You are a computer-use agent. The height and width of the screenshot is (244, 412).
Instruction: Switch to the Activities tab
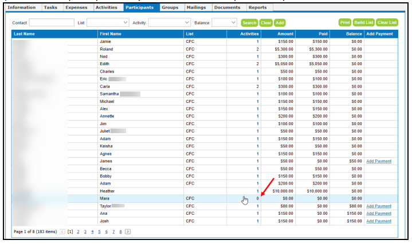[x=107, y=7]
